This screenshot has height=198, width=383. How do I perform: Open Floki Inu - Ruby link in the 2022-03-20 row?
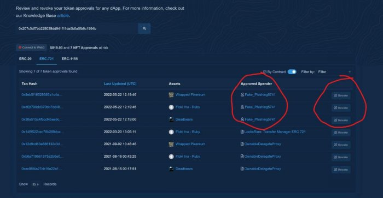click(x=188, y=132)
